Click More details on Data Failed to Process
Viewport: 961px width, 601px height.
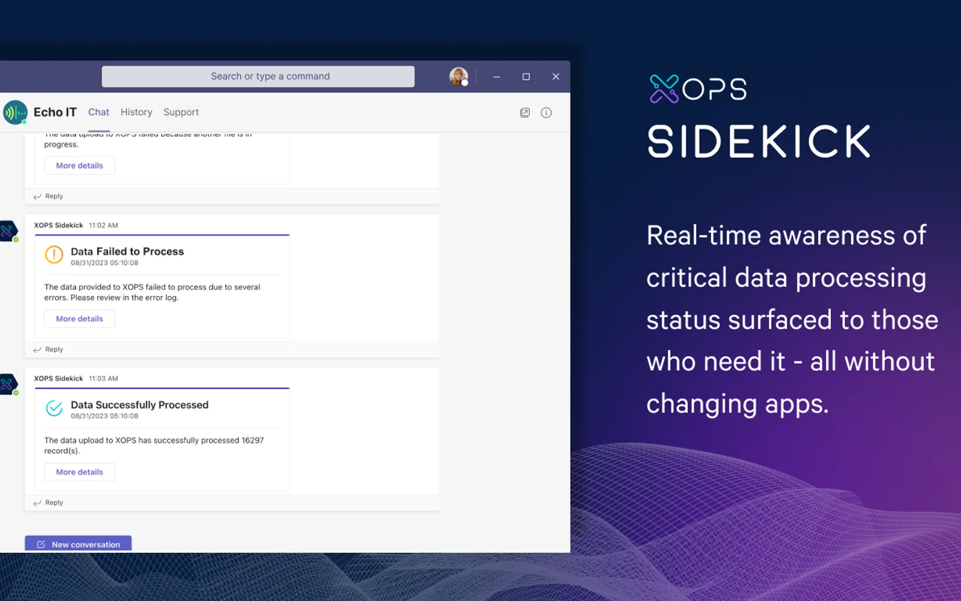coord(79,319)
